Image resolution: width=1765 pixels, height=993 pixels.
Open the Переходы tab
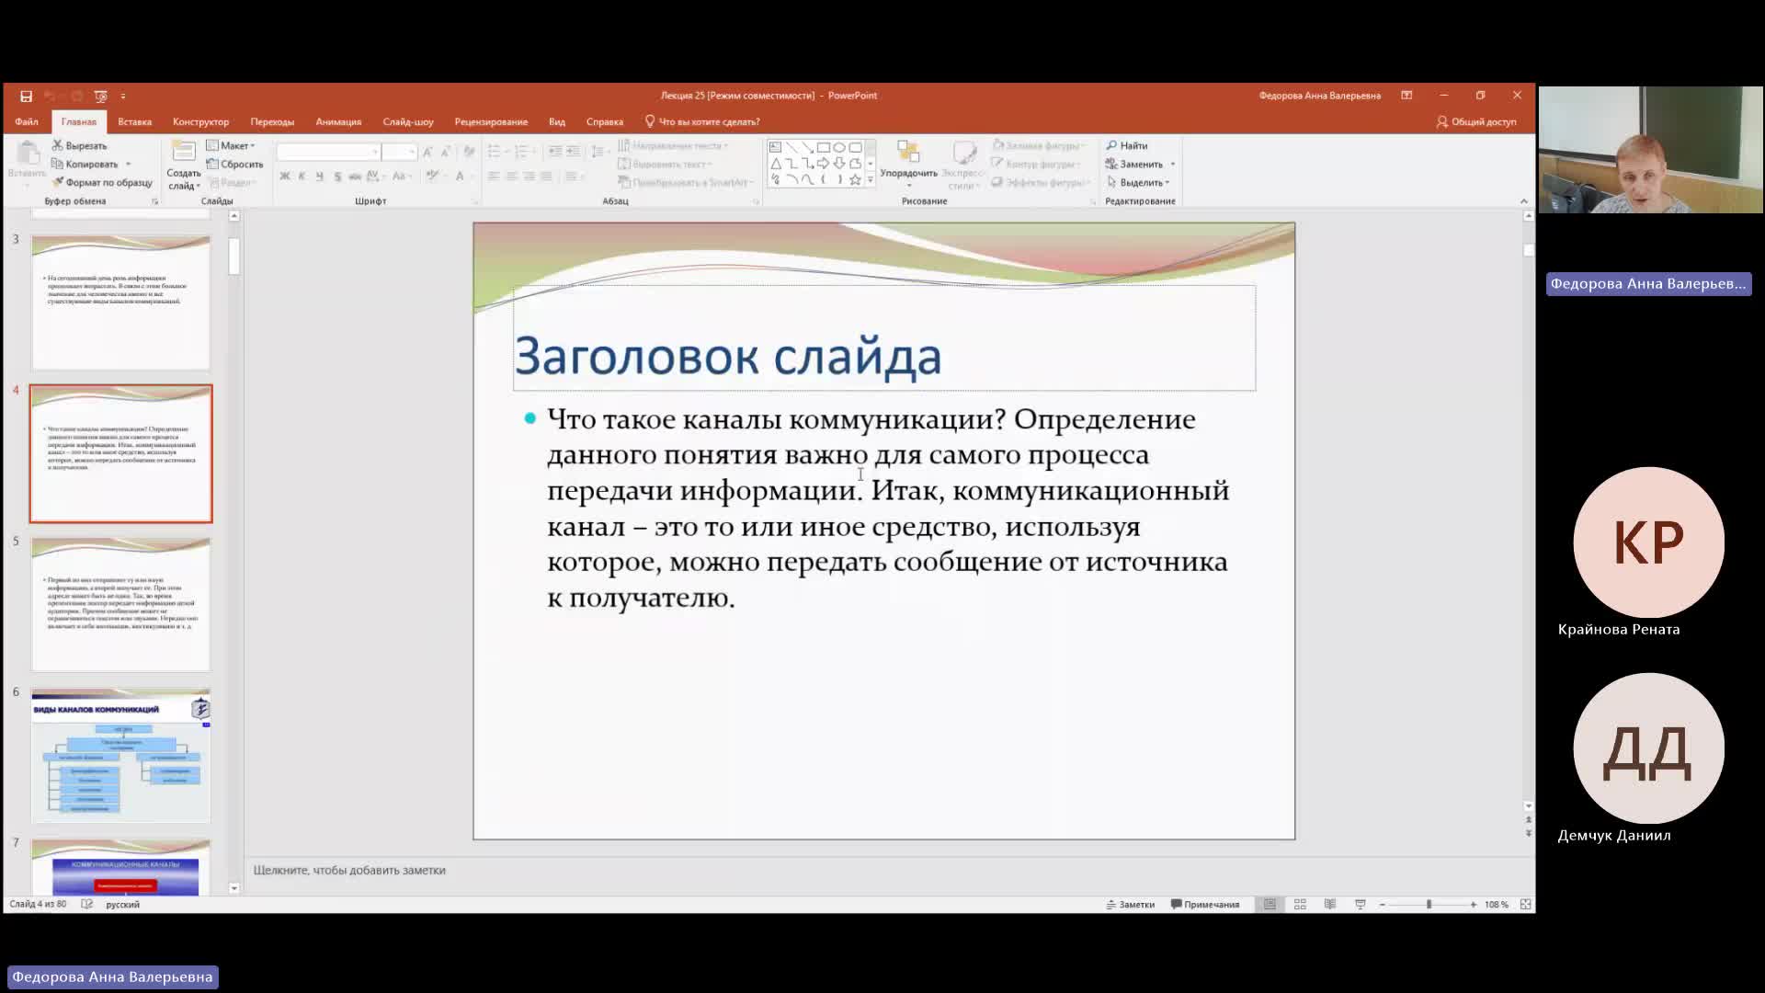tap(272, 121)
